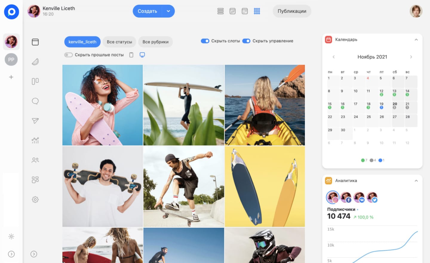
Task: Open the yellow surfboards post thumbnail
Action: [265, 186]
